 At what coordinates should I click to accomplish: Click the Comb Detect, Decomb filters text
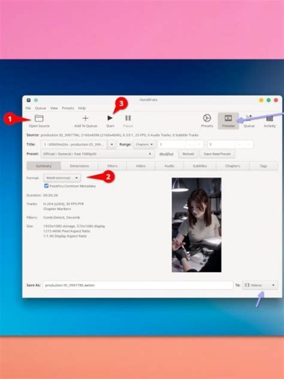coord(62,217)
